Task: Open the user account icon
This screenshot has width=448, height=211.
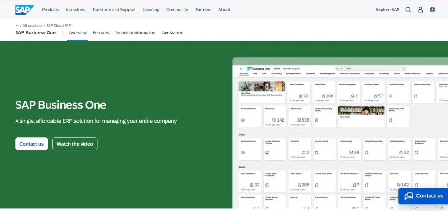Action: click(420, 9)
